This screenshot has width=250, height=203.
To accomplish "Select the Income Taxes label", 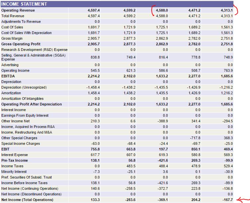I will point(12,166).
